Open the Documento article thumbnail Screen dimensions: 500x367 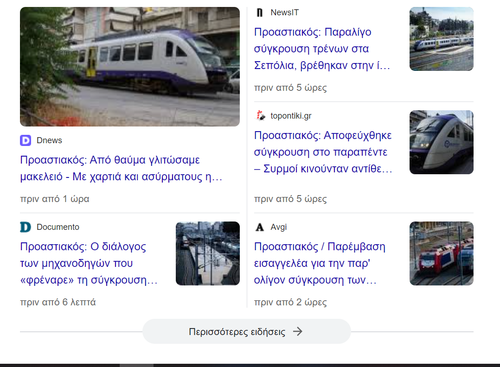point(207,253)
